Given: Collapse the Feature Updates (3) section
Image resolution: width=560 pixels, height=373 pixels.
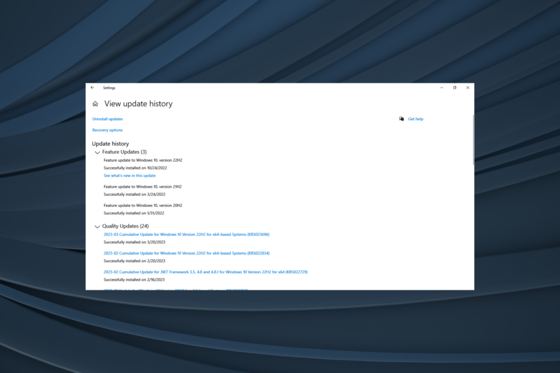Looking at the screenshot, I should click(97, 152).
